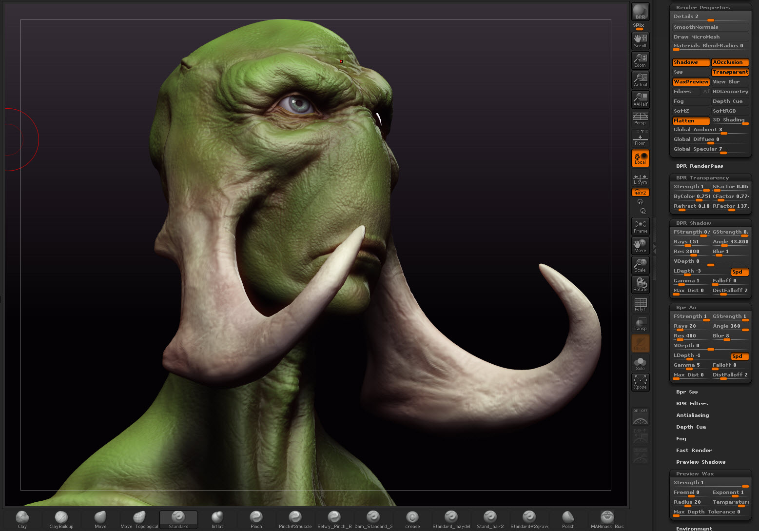This screenshot has height=531, width=759.
Task: Select the MAHmask Bias brush
Action: (x=607, y=520)
